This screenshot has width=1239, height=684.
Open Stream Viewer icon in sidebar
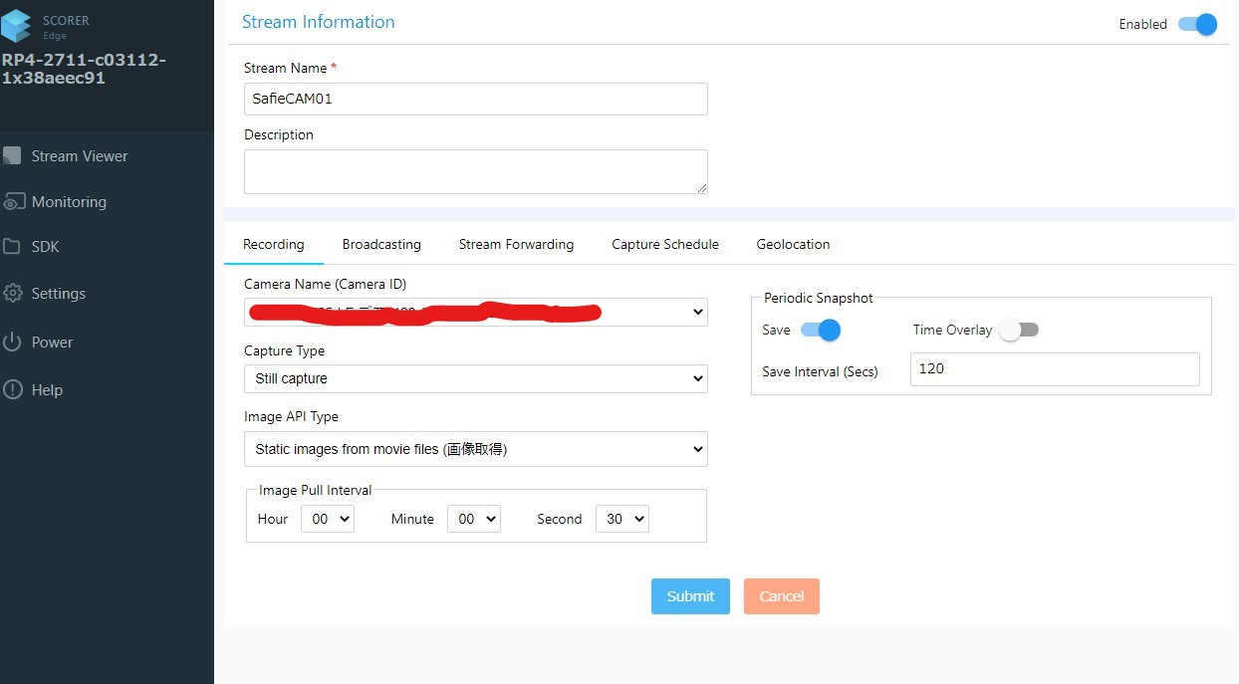click(x=12, y=156)
